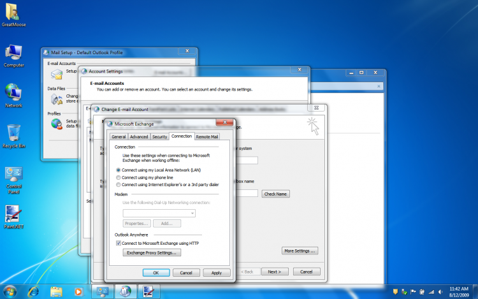The image size is (478, 299).
Task: Click the Profiles icon in Mail Setup
Action: pos(56,124)
